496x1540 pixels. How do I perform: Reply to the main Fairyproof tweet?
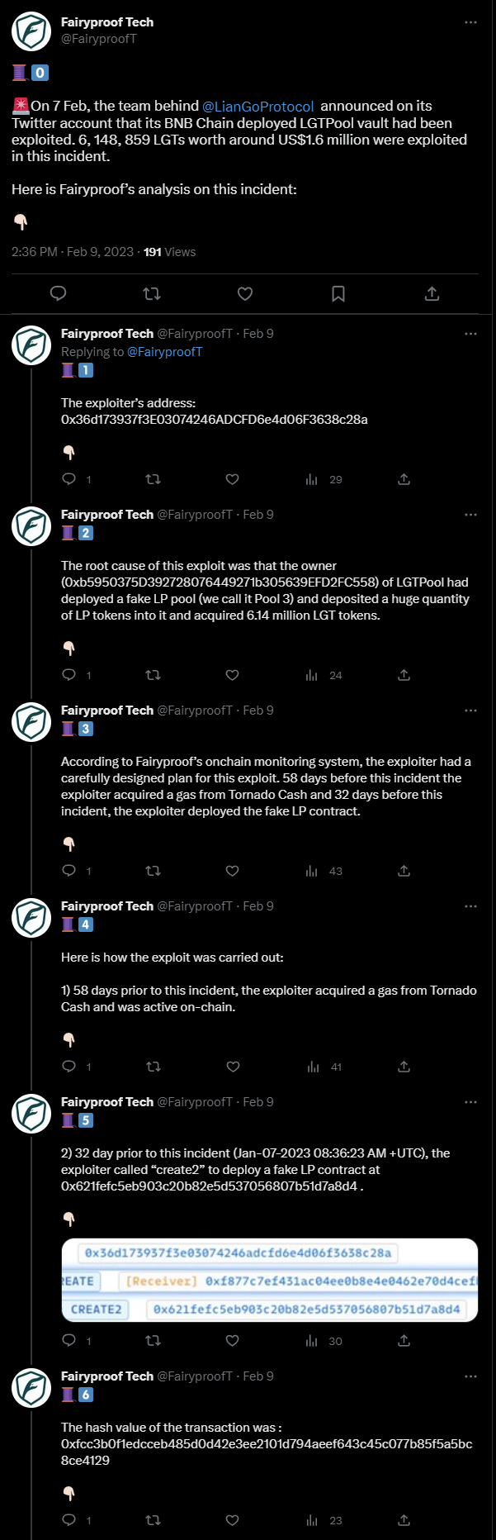pos(59,293)
